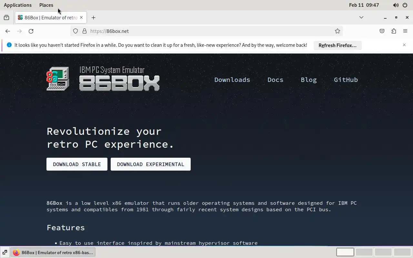
Task: Select the 86Box taskbar window entry
Action: pyautogui.click(x=53, y=253)
